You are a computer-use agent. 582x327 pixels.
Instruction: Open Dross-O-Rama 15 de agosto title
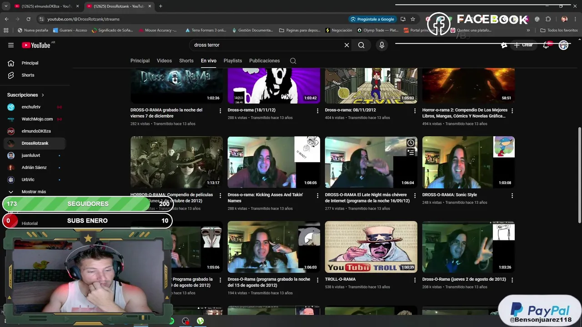[269, 282]
